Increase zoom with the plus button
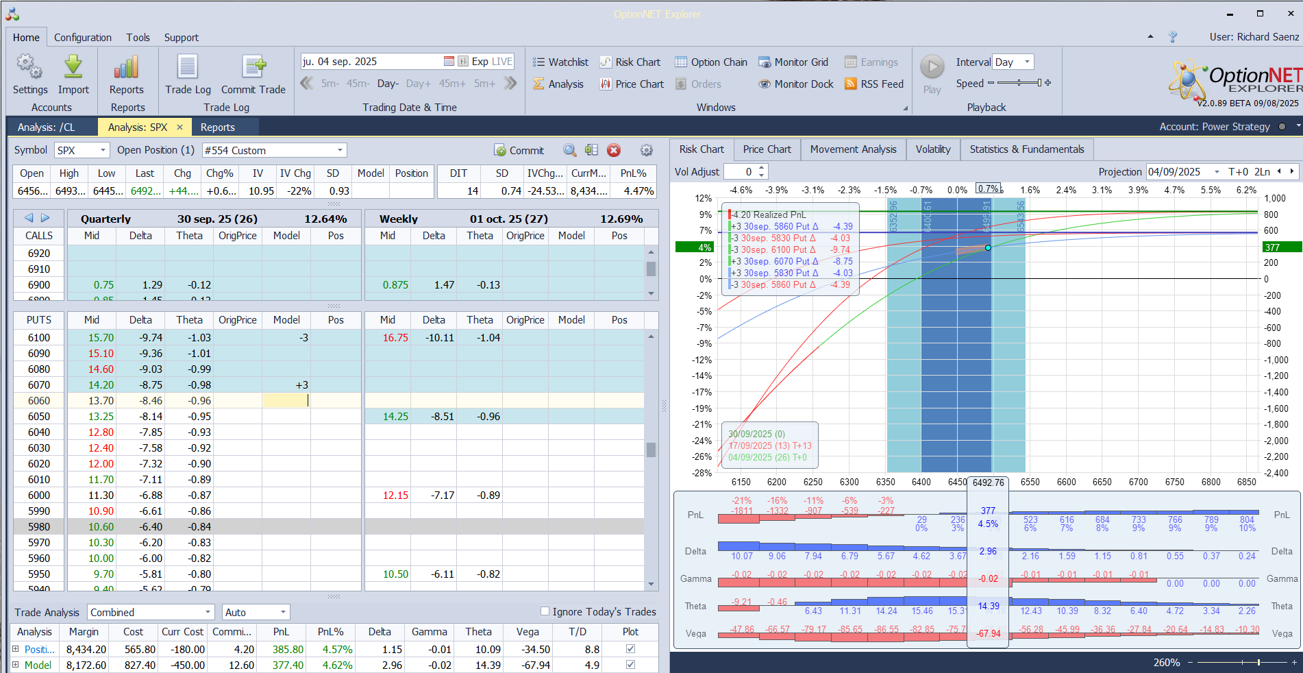 point(1294,662)
